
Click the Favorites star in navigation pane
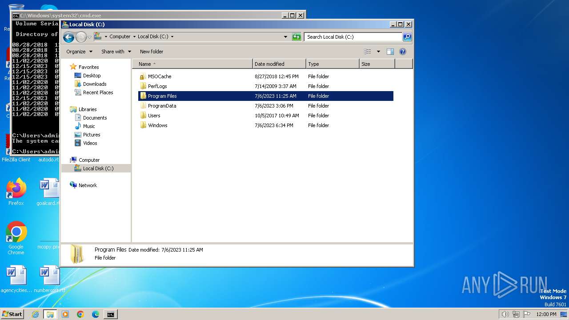73,67
